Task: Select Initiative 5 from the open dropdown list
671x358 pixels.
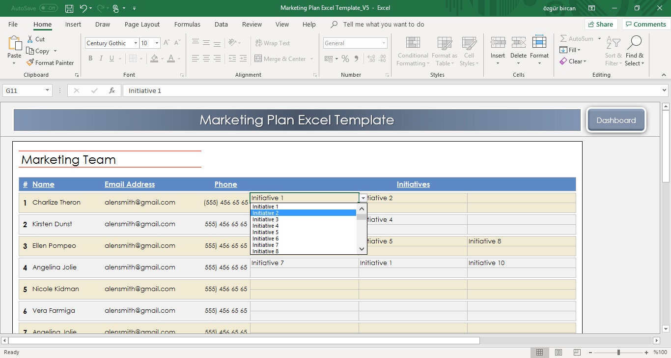Action: tap(266, 232)
